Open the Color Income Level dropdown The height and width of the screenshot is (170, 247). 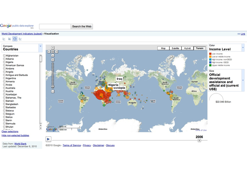(x=243, y=47)
